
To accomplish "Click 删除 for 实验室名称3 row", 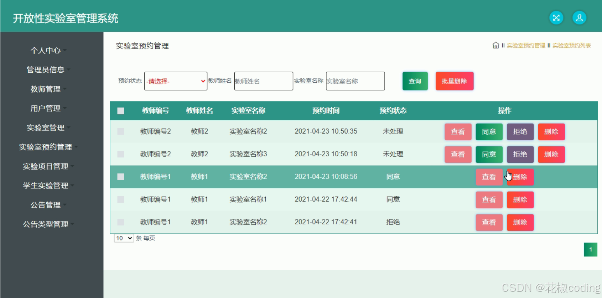I will (551, 154).
